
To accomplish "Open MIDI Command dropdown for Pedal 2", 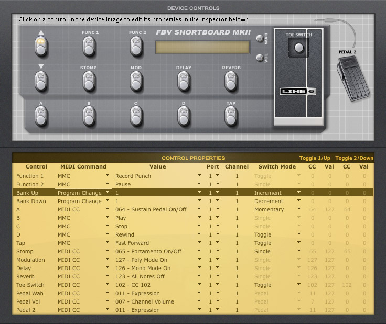I will pyautogui.click(x=108, y=309).
